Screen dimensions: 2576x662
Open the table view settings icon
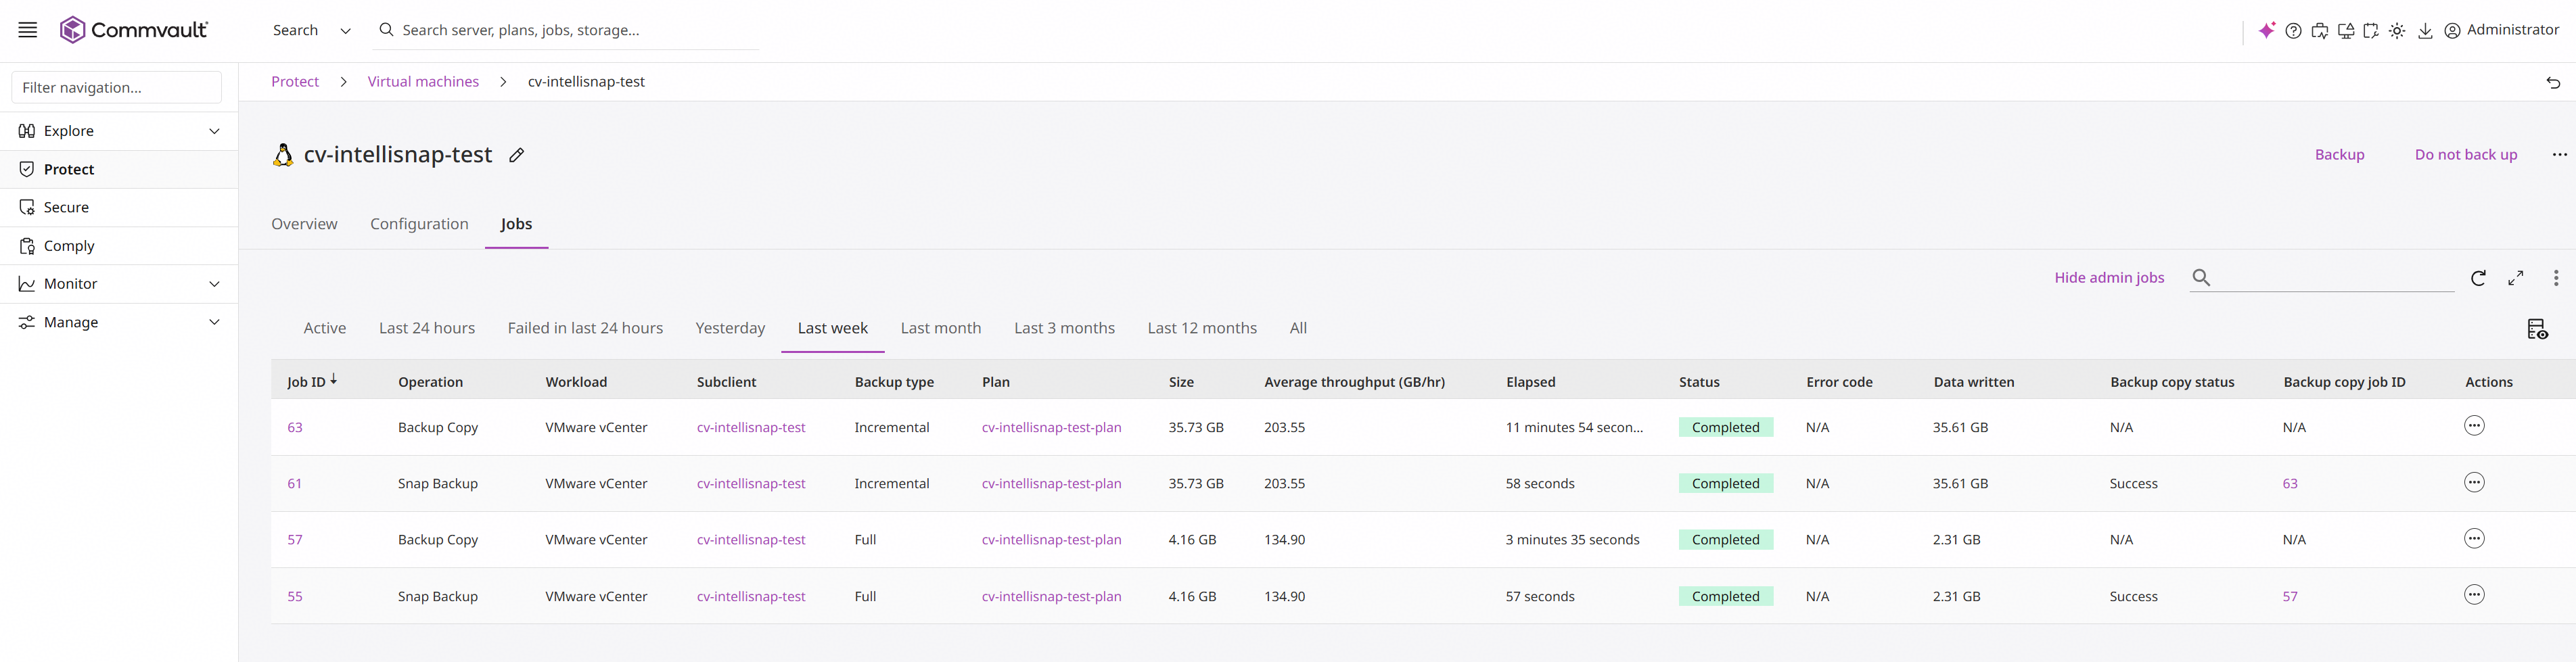(x=2537, y=329)
